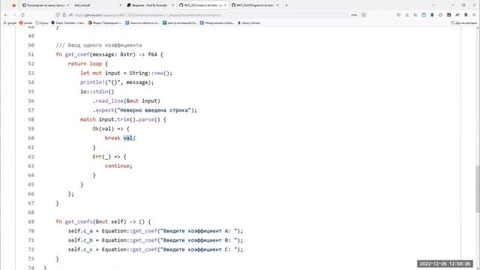Click the green shield extension icon
480x270 pixels.
(432, 15)
